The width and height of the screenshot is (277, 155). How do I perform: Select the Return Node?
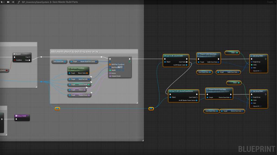click(22, 116)
